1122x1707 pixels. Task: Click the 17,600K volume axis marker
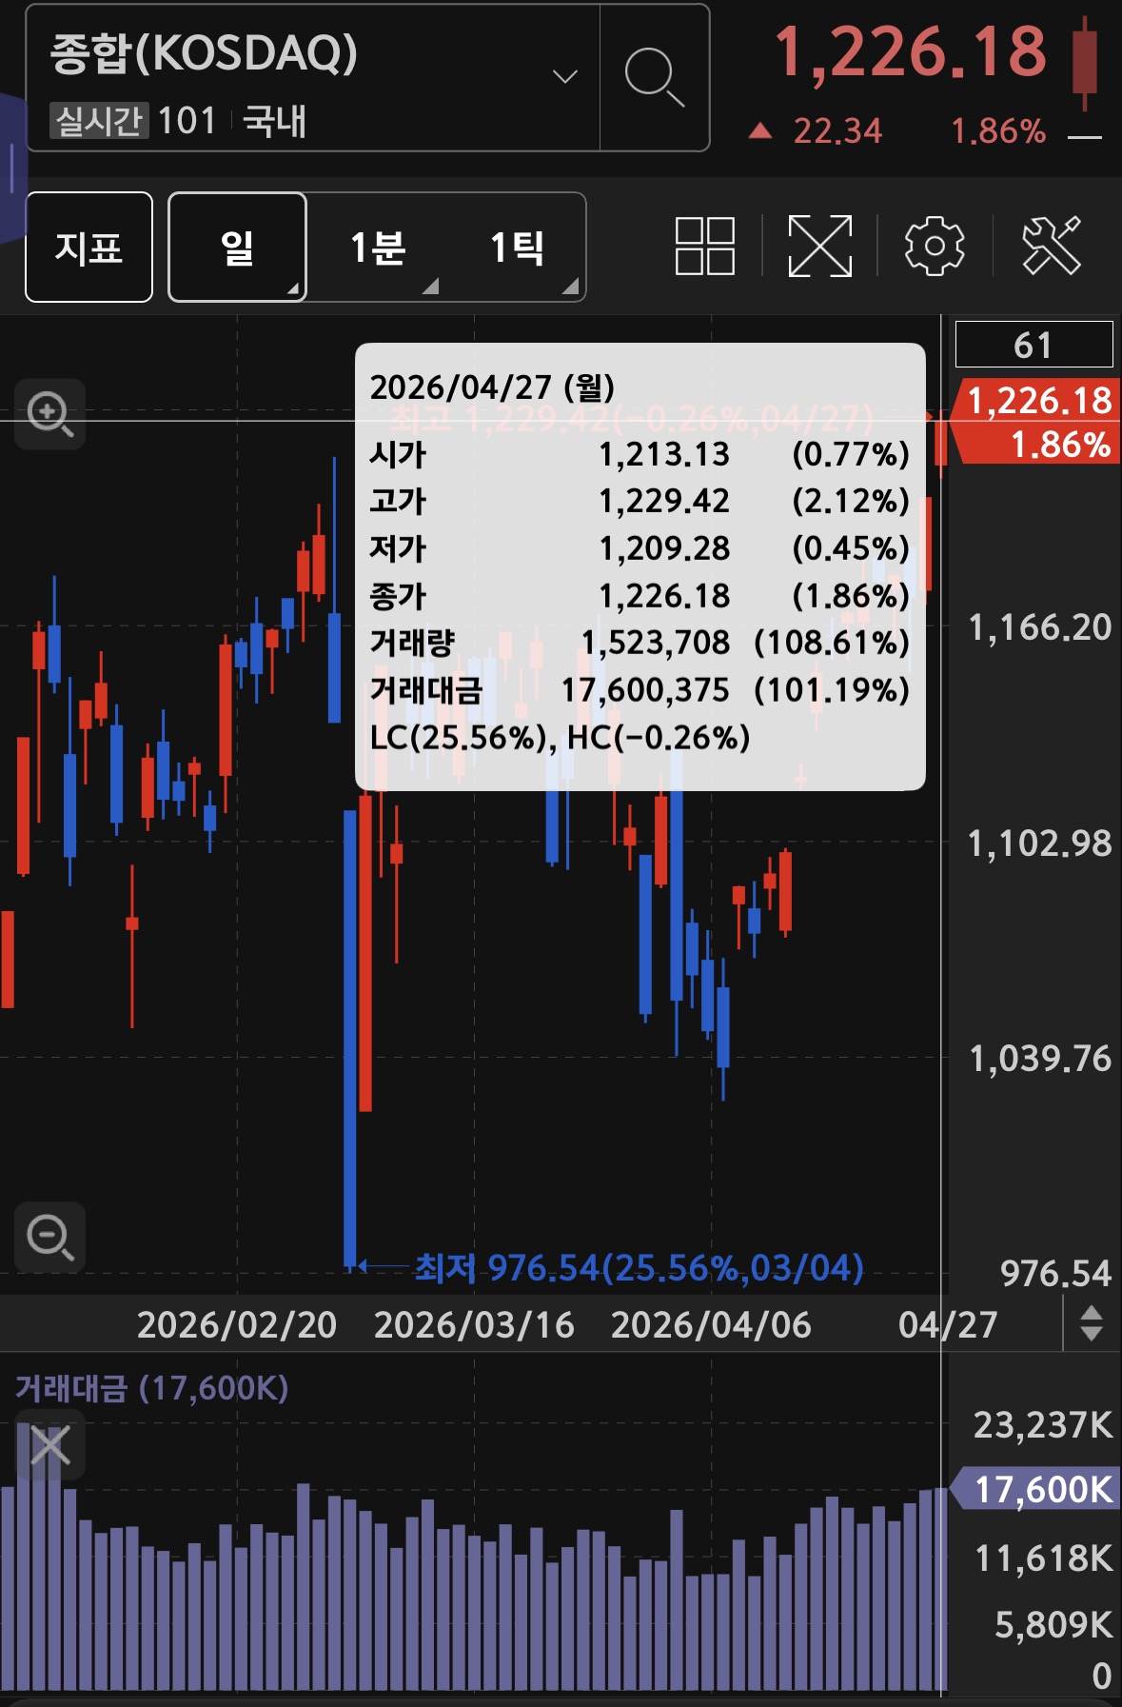tap(1036, 1488)
